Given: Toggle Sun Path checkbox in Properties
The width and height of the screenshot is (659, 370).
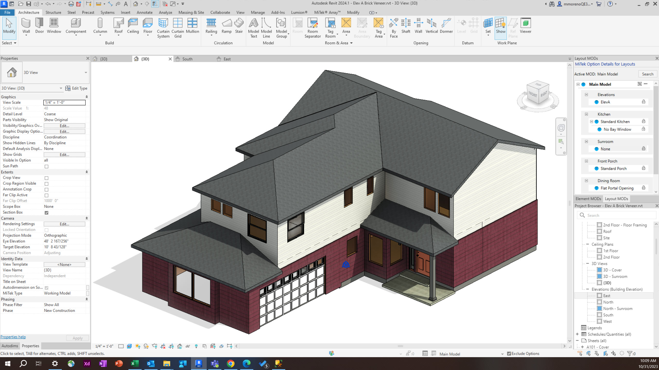Looking at the screenshot, I should (46, 166).
